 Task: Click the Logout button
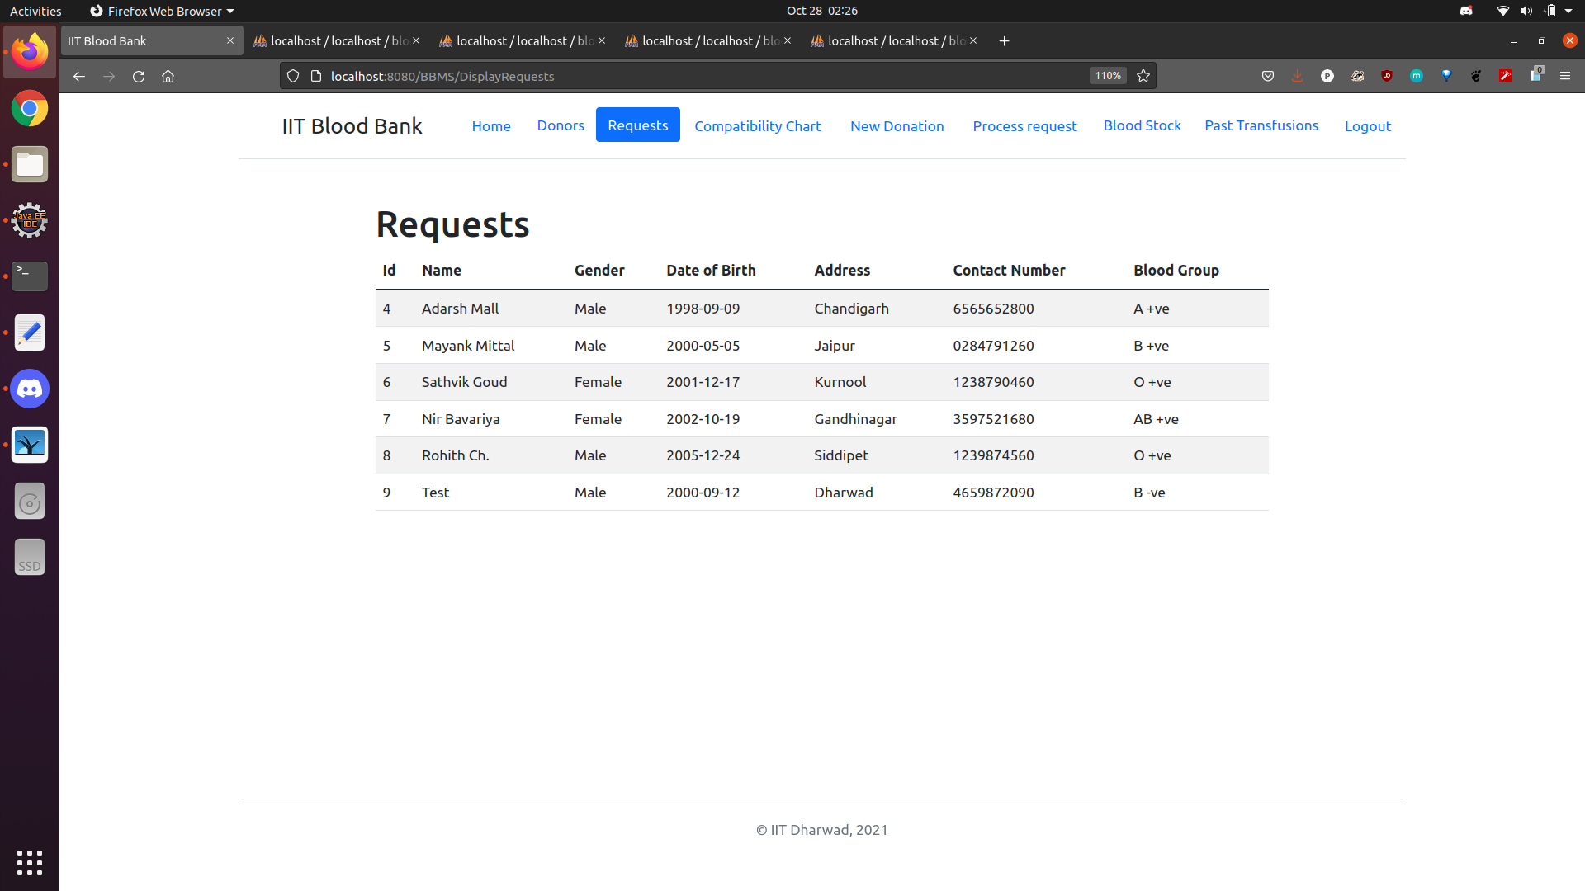(1367, 126)
